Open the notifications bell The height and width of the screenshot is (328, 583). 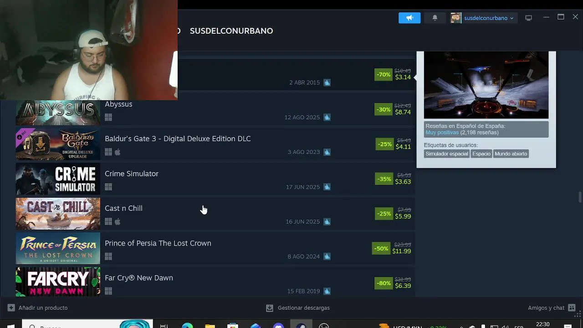tap(435, 18)
